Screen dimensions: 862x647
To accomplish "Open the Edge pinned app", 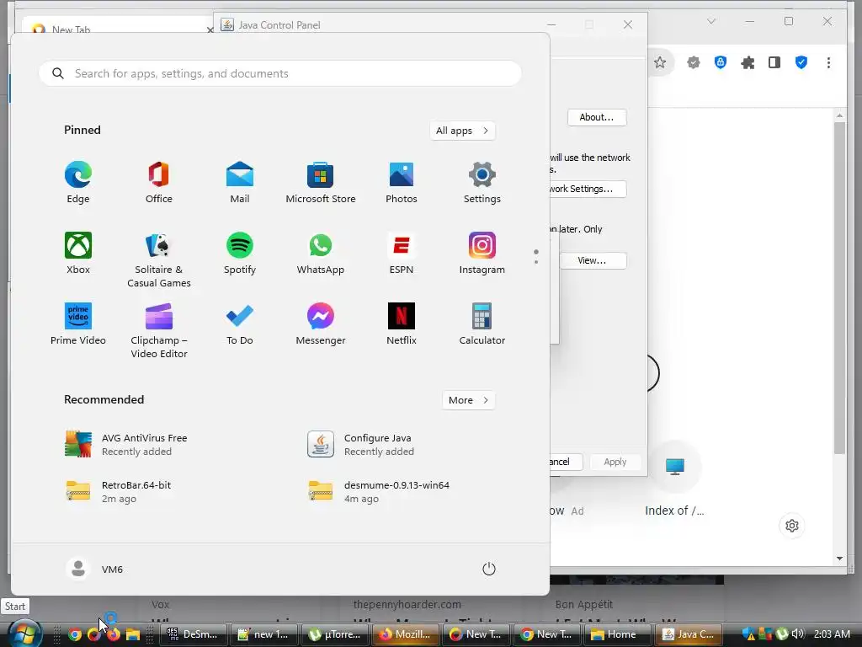I will (78, 183).
